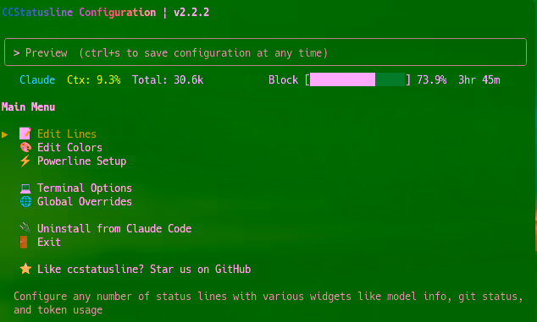This screenshot has height=322, width=537.
Task: Click the Ctx: 9.3% value
Action: coord(94,79)
